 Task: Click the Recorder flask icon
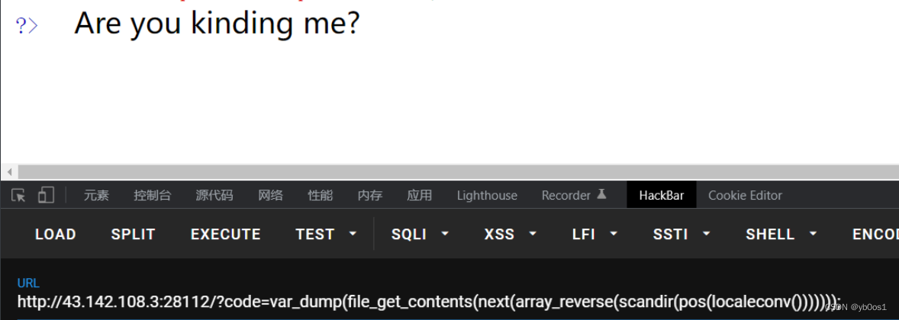[601, 194]
